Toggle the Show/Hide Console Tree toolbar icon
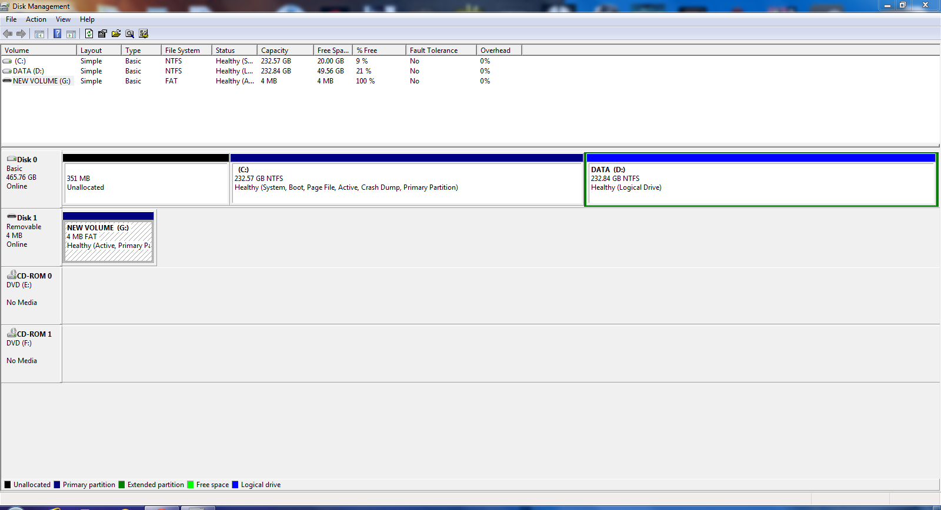941x510 pixels. tap(39, 34)
